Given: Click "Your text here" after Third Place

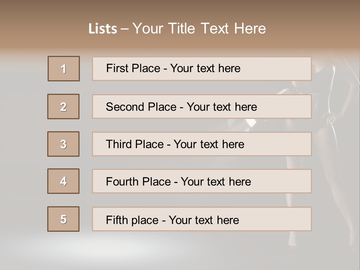Looking at the screenshot, I should pos(209,144).
